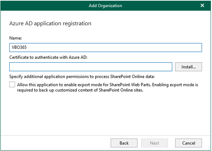Go Back to the previous wizard step

click(x=124, y=143)
